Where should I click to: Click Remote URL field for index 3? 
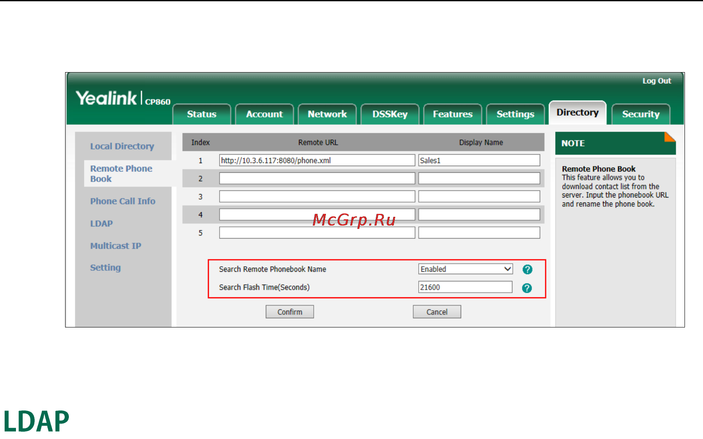point(317,196)
